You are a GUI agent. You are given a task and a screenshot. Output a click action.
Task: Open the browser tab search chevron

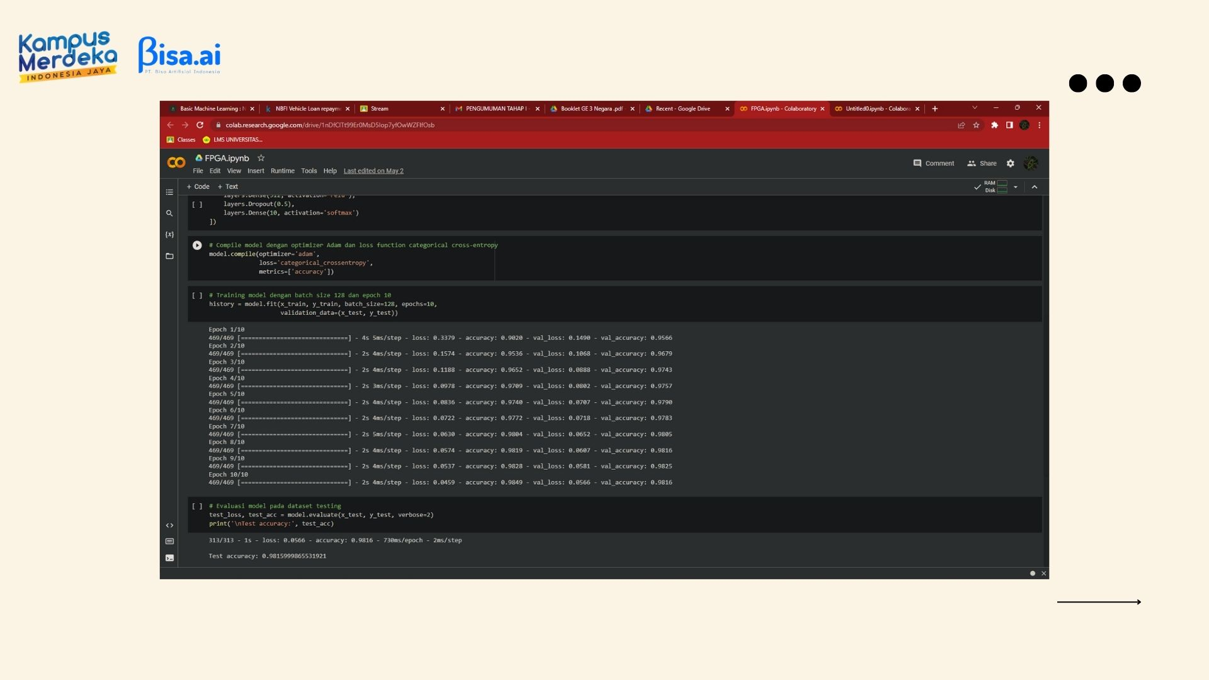tap(975, 108)
